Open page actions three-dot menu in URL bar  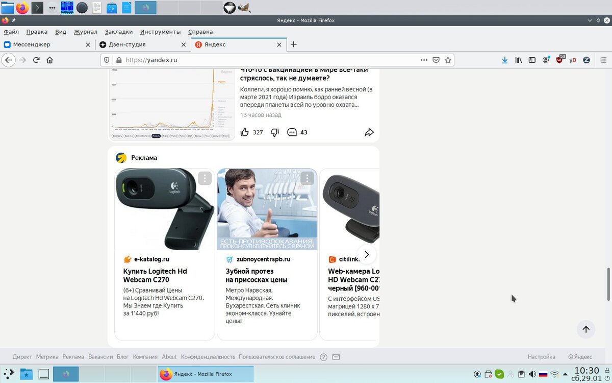(424, 60)
